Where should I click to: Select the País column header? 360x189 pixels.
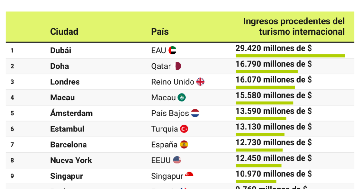click(160, 31)
